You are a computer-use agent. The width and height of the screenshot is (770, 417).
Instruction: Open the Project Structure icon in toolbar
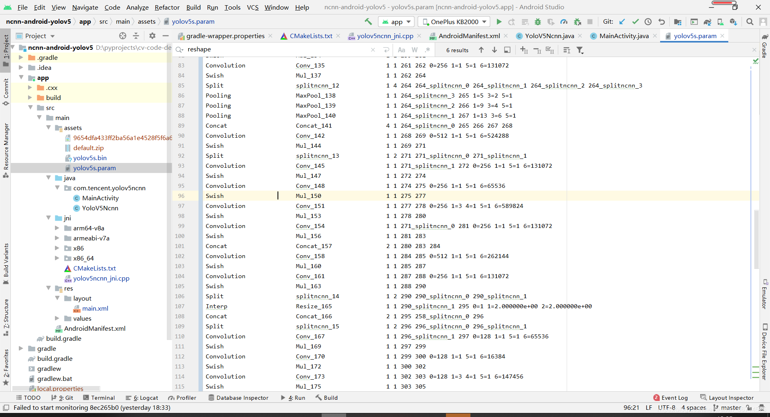click(x=678, y=22)
